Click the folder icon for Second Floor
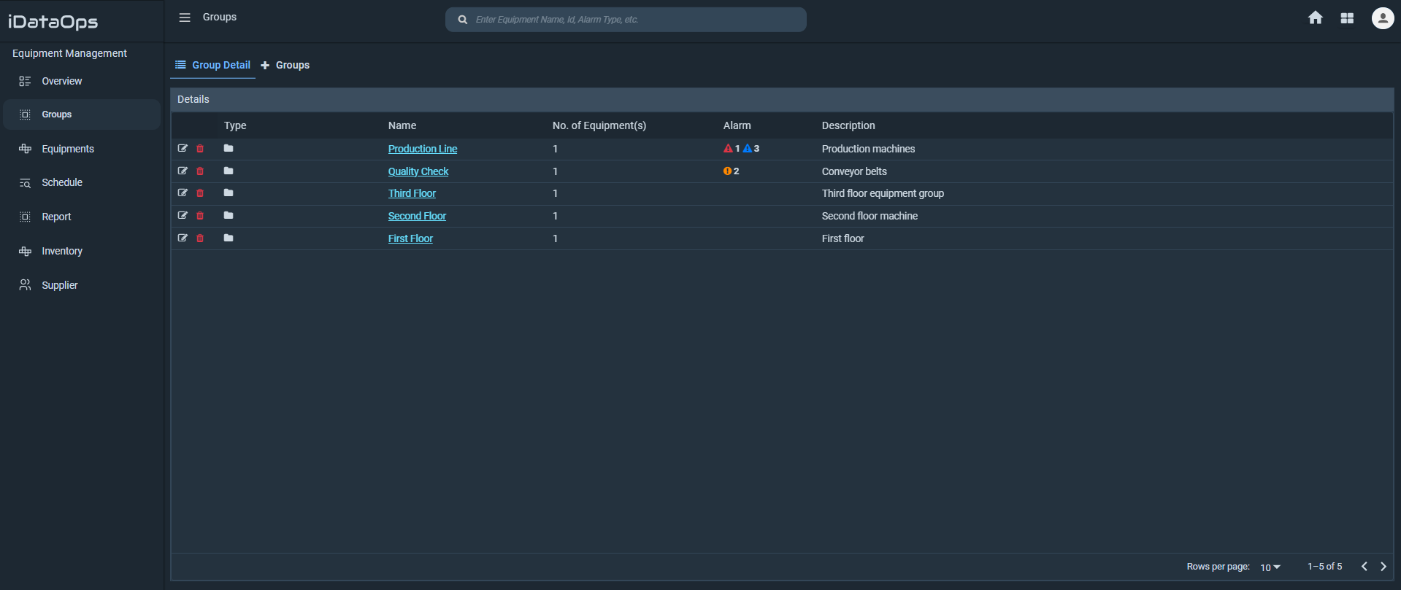1401x590 pixels. point(229,216)
